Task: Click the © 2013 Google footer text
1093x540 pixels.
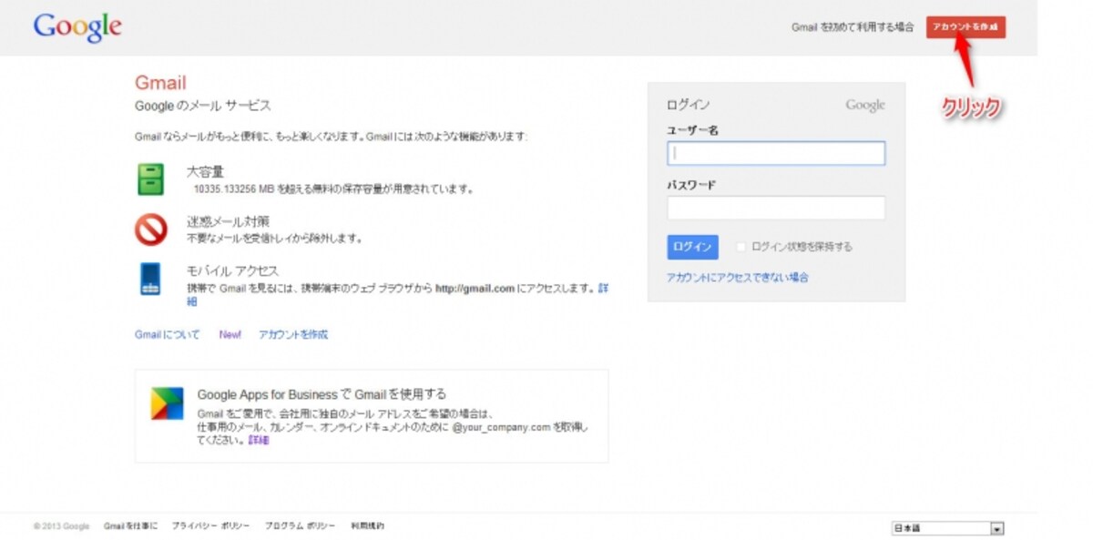Action: click(x=61, y=526)
